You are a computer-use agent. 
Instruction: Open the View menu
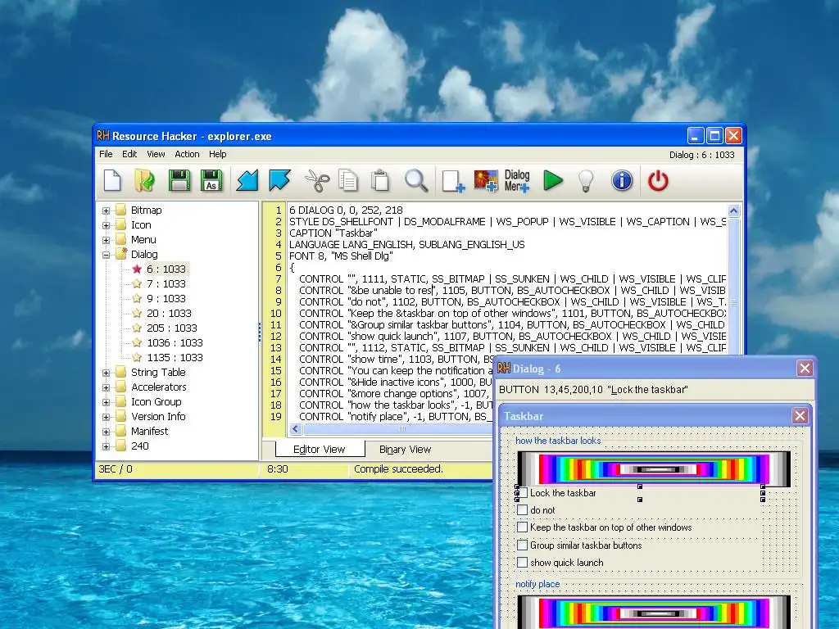point(156,154)
